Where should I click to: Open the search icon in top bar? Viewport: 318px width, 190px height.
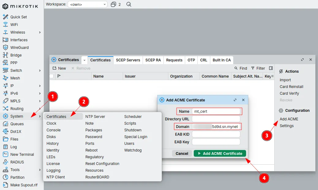129,4
